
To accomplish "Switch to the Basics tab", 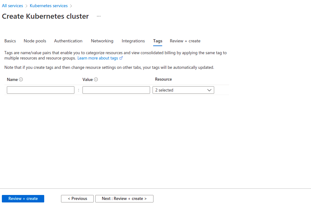I will tap(10, 41).
